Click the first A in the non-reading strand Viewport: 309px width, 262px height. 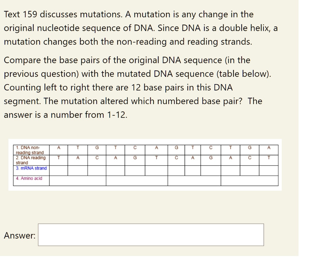(x=59, y=148)
